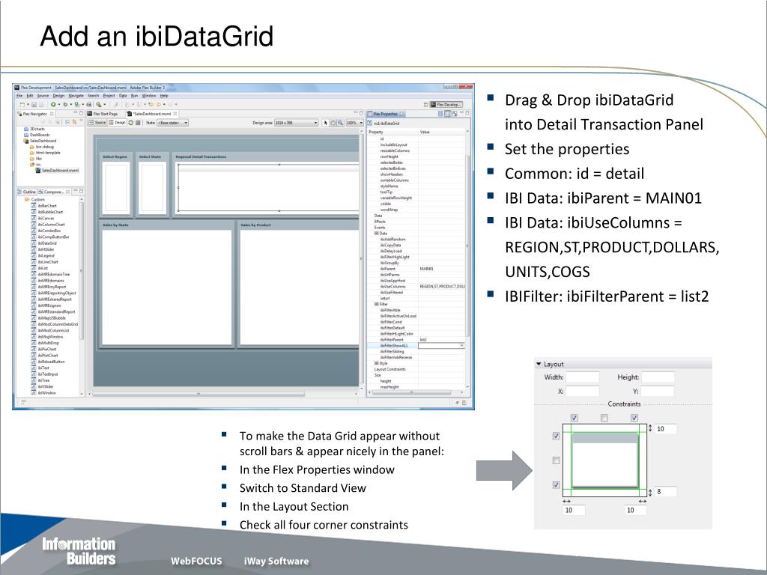Click the Y position input field
Screen dimensions: 767x575
[x=658, y=391]
